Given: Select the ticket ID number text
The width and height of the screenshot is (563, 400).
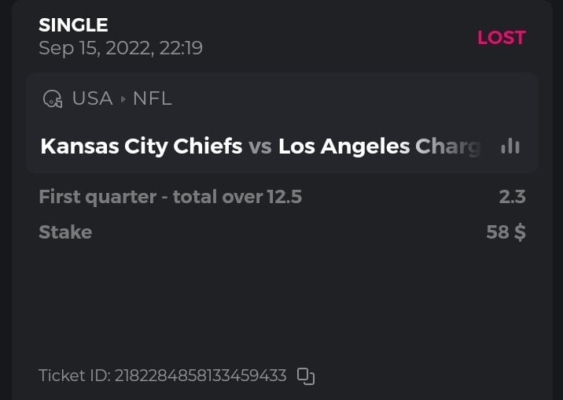Looking at the screenshot, I should 201,376.
